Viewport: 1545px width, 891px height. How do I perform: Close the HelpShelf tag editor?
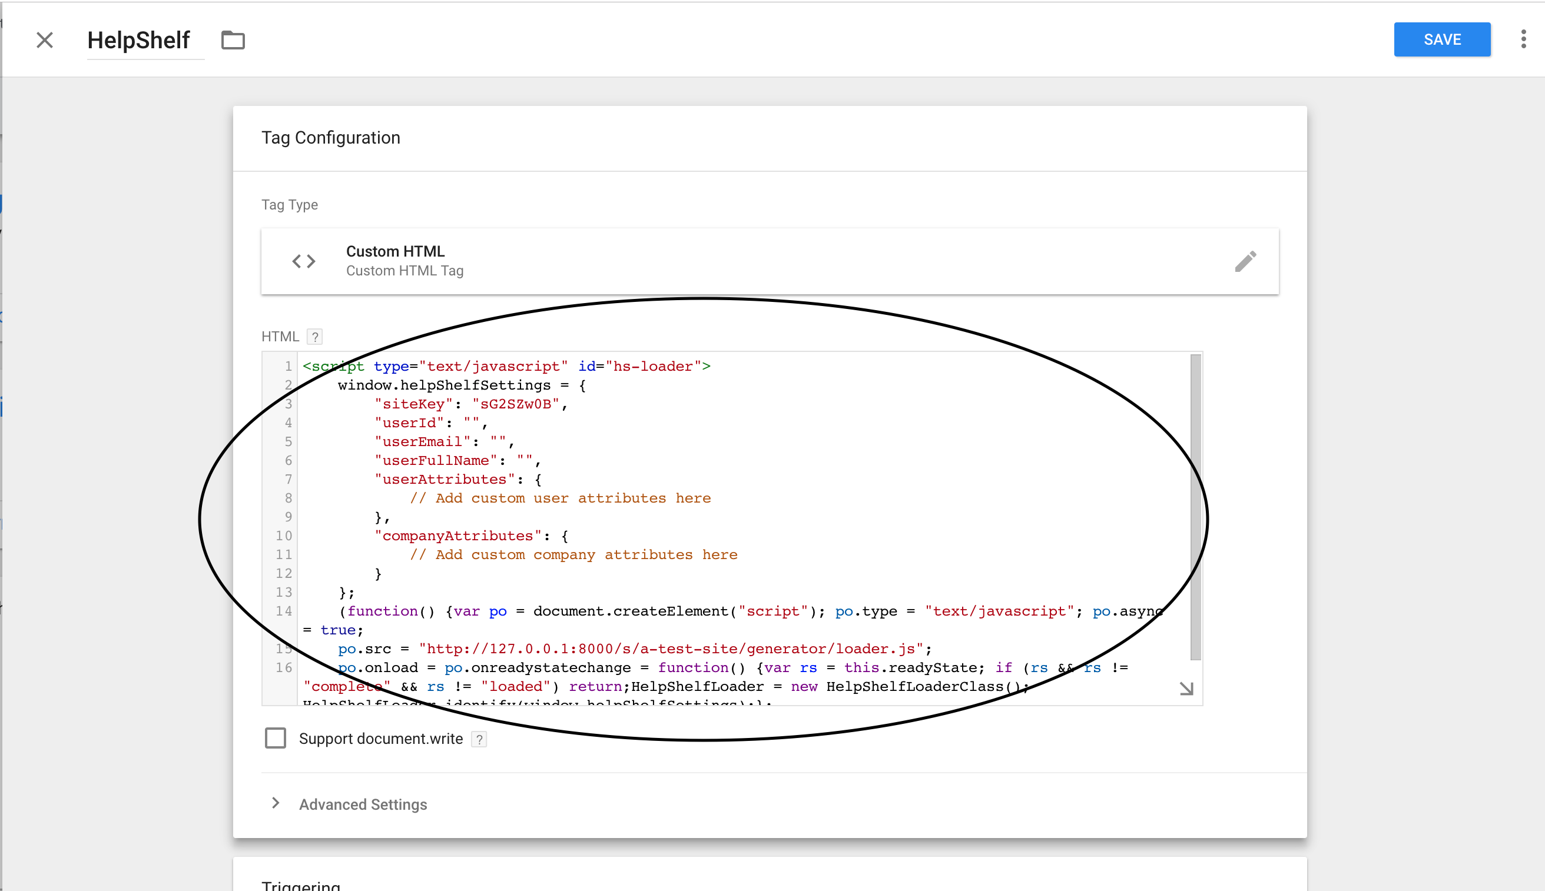click(45, 41)
